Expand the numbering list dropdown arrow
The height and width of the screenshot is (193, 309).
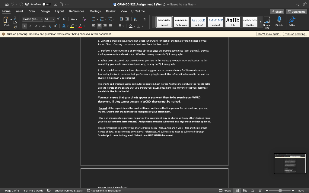tap(106, 19)
